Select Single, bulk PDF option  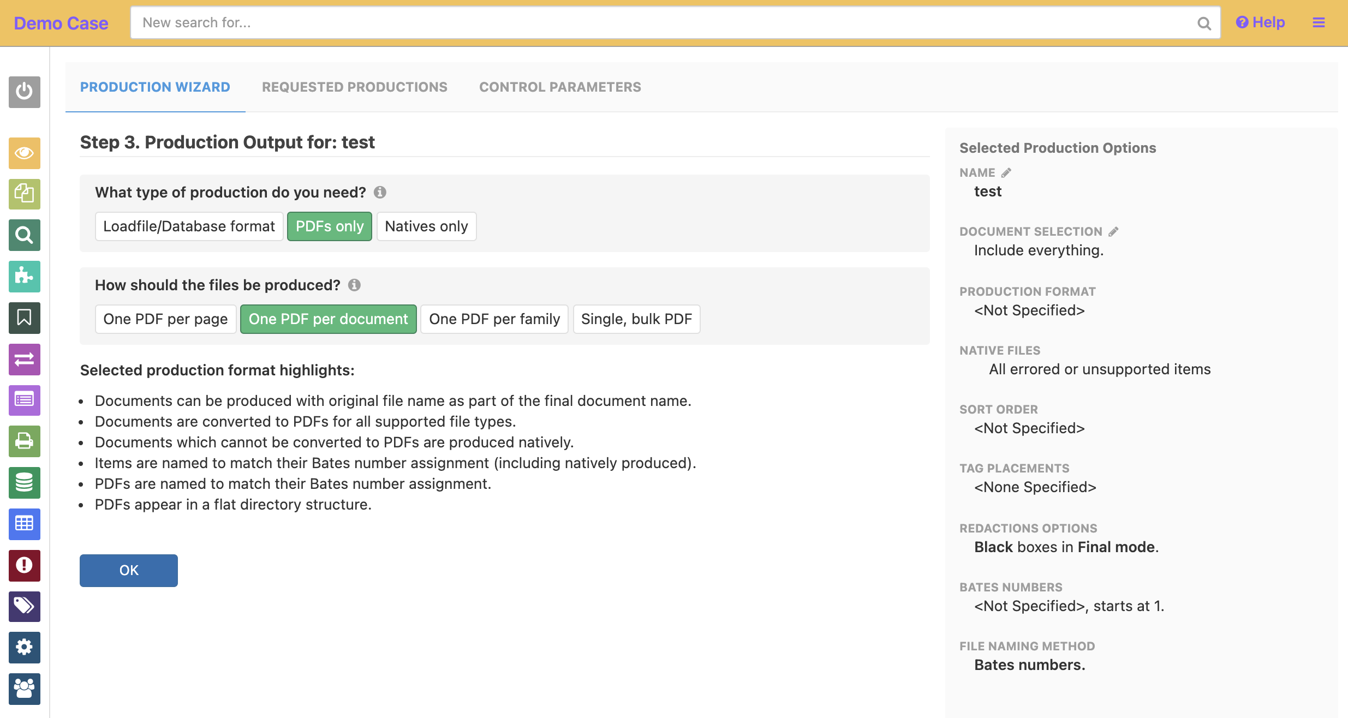(636, 319)
